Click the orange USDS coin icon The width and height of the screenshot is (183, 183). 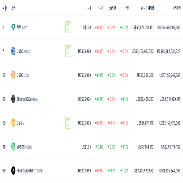13,75
